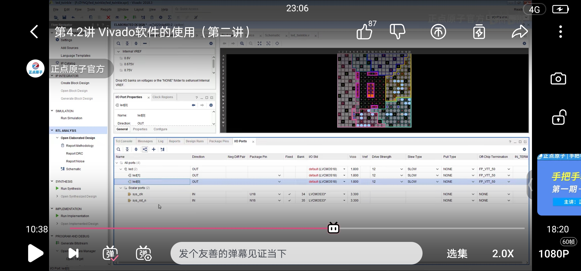Image resolution: width=581 pixels, height=271 pixels.
Task: Switch to the Package Pins tab
Action: pos(219,141)
